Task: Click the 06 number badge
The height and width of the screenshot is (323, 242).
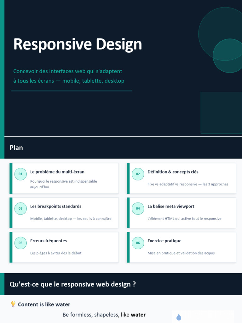Action: point(138,243)
